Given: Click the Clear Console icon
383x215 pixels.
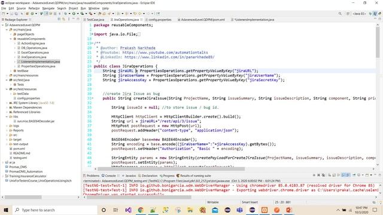Looking at the screenshot, I should coord(329,175).
